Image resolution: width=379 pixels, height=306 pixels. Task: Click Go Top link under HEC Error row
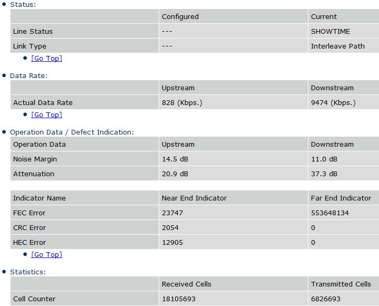(x=46, y=254)
